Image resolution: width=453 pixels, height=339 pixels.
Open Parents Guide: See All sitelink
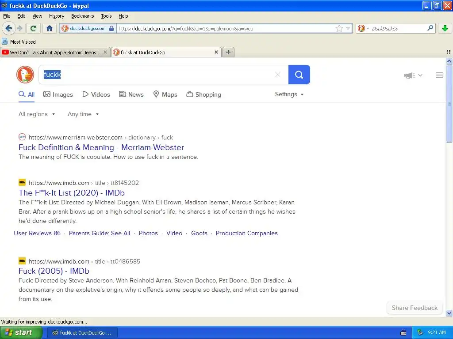click(x=100, y=233)
